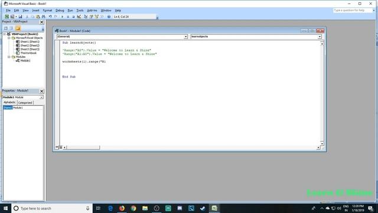Open the Add-Ins menu

92,11
